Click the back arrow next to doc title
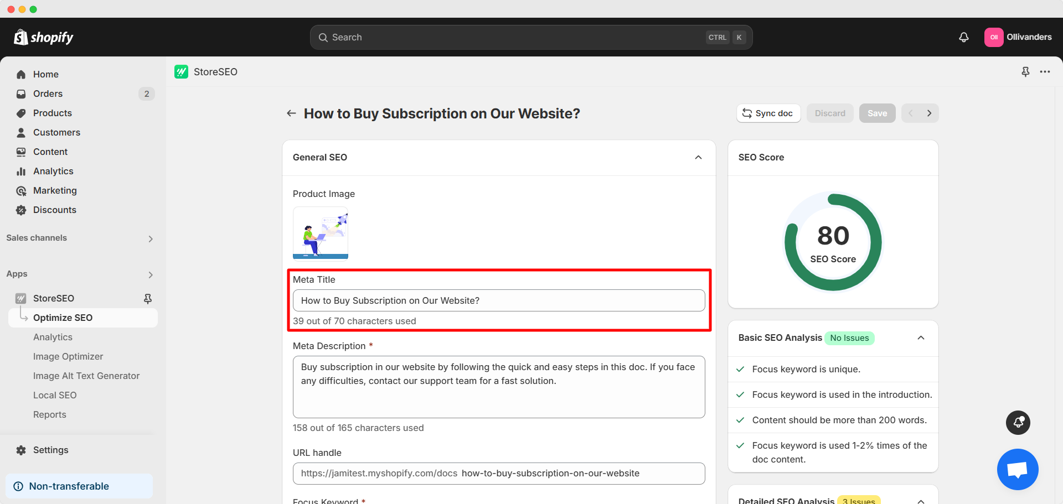This screenshot has width=1063, height=504. tap(291, 113)
